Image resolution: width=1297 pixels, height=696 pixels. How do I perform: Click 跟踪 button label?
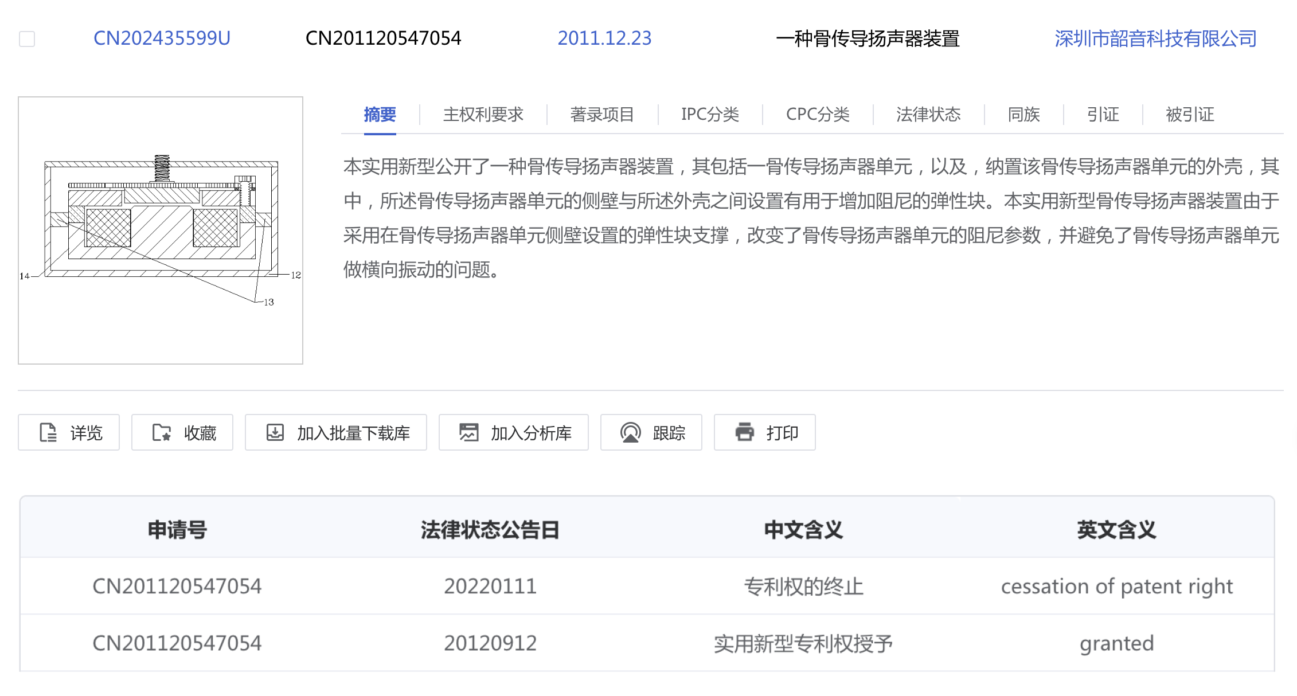tap(669, 433)
